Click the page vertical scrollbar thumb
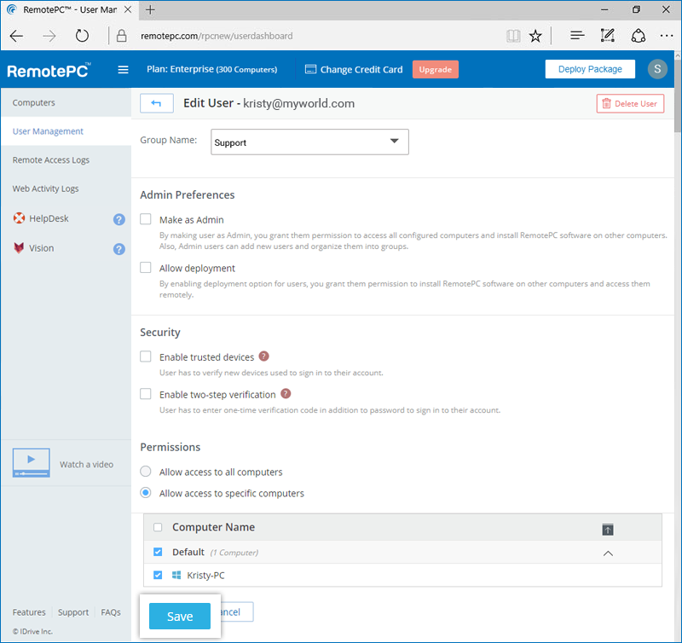The image size is (682, 643). (x=678, y=96)
